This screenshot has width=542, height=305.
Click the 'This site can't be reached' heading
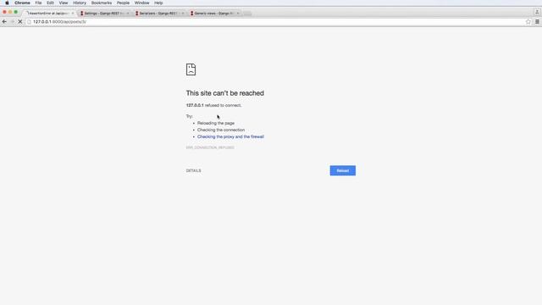(x=225, y=93)
